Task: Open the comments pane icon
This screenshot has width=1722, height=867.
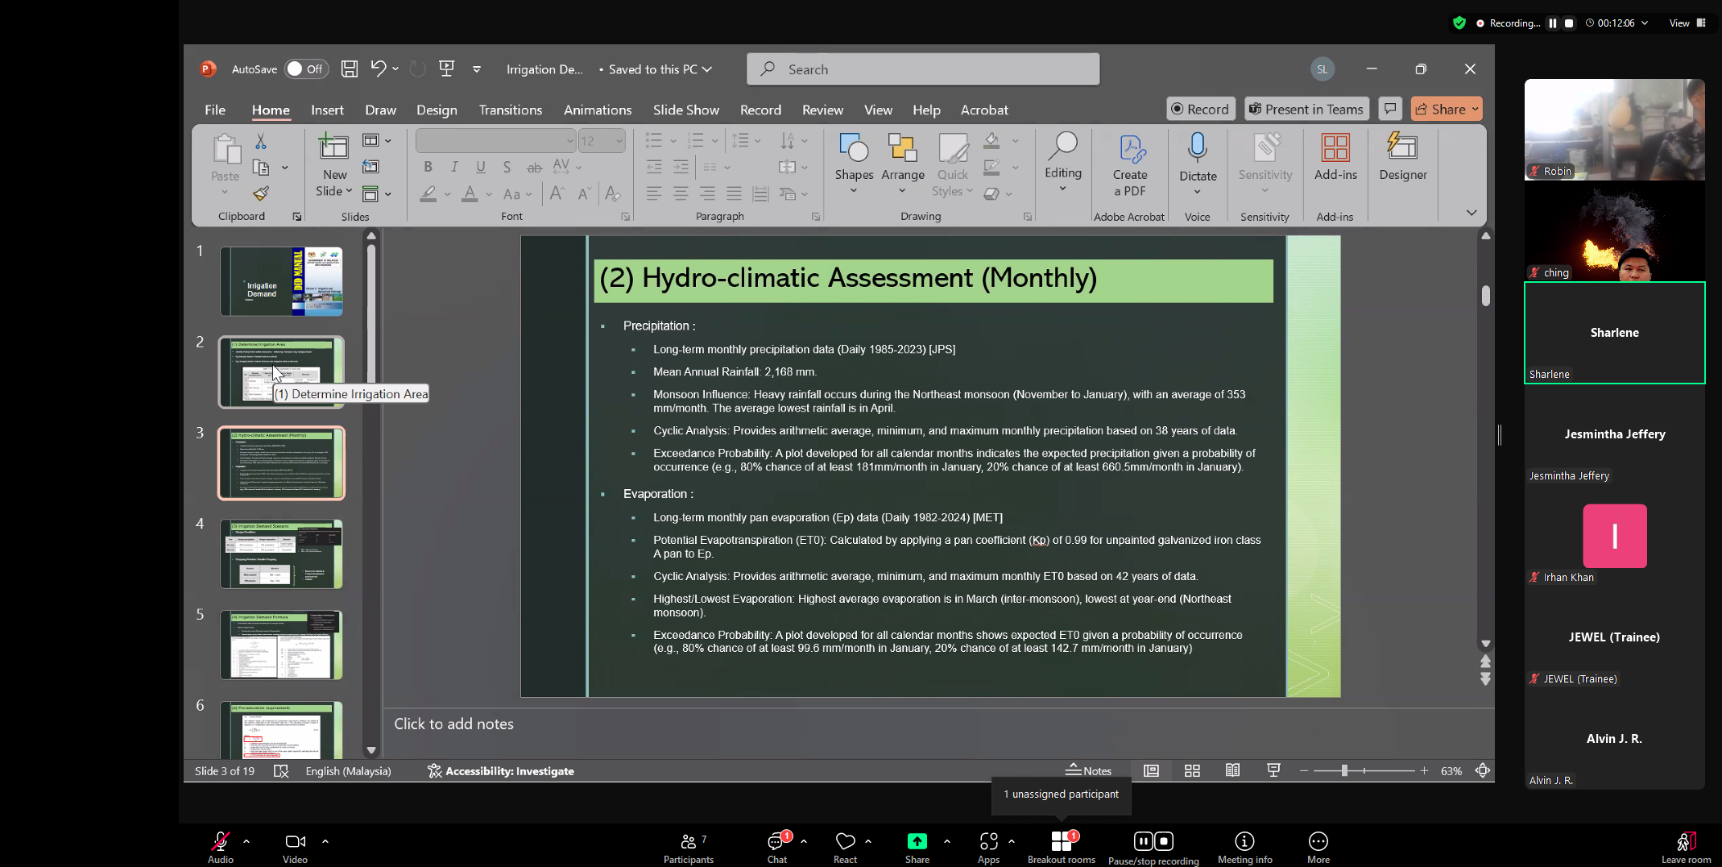Action: tap(1390, 109)
